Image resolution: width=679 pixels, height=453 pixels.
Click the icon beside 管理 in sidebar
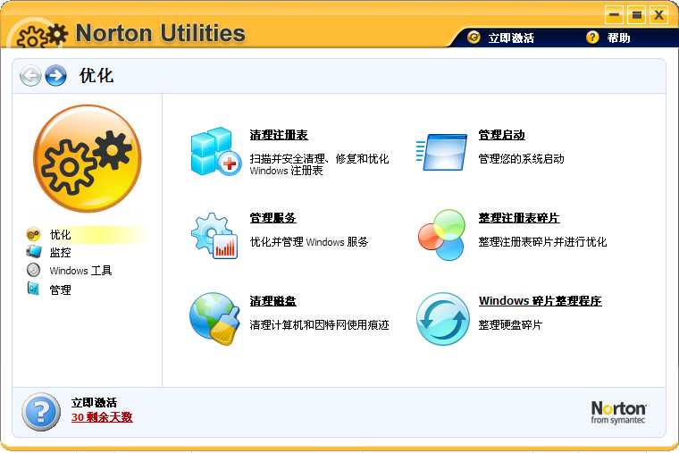click(x=33, y=289)
